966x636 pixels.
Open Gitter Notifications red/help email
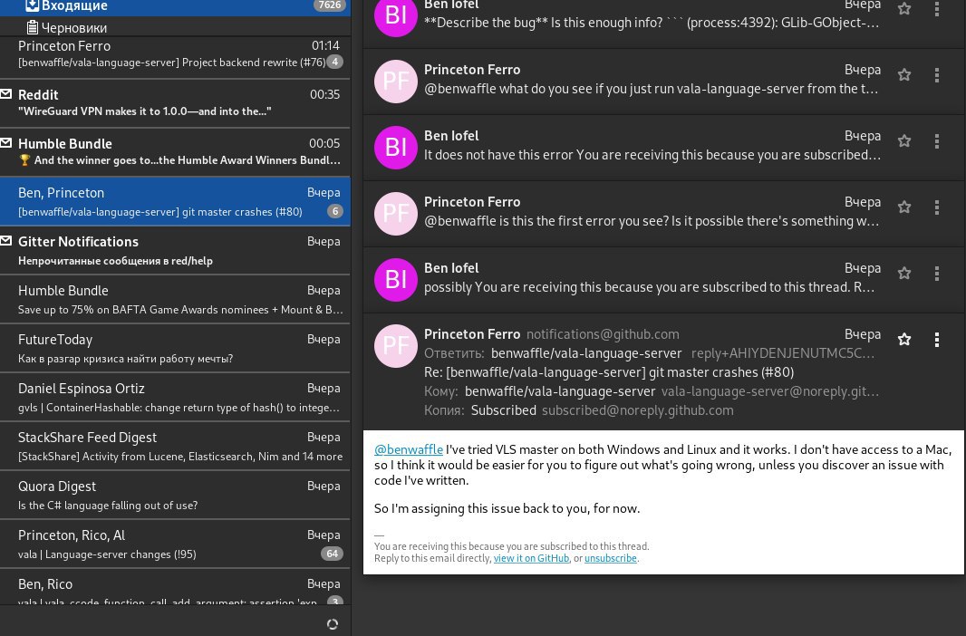pyautogui.click(x=175, y=250)
